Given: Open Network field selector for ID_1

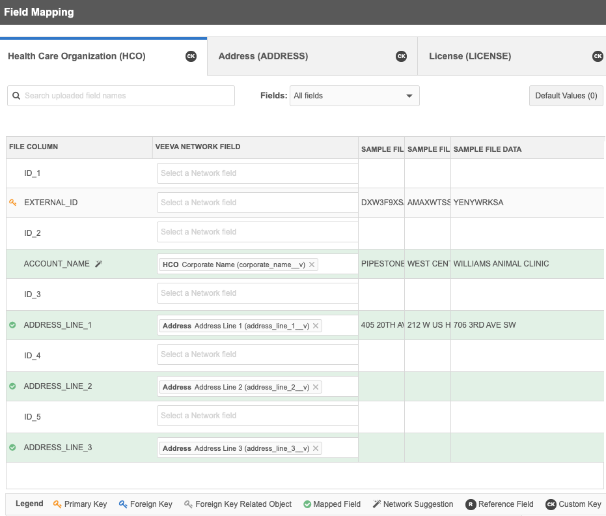Looking at the screenshot, I should point(258,173).
